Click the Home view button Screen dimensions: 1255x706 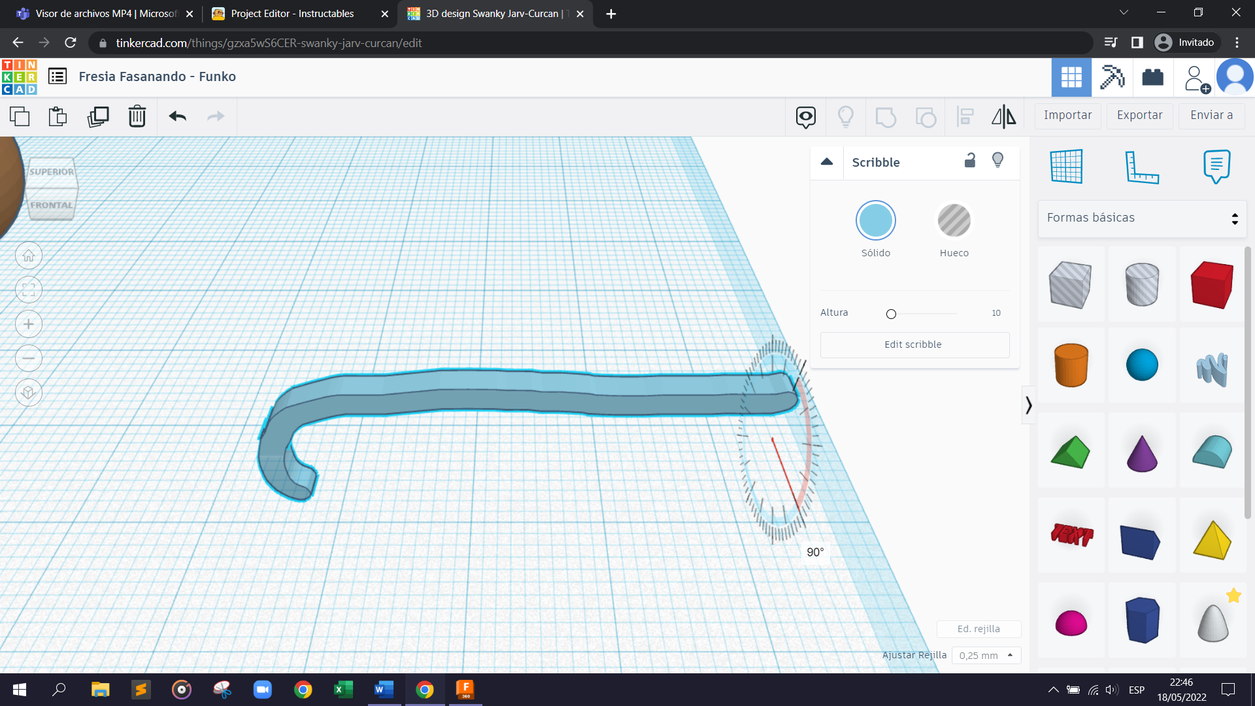point(28,256)
